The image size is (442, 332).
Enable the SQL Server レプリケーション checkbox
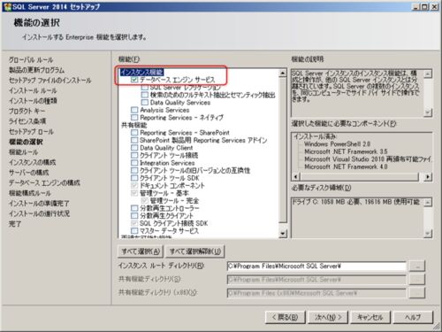(144, 88)
